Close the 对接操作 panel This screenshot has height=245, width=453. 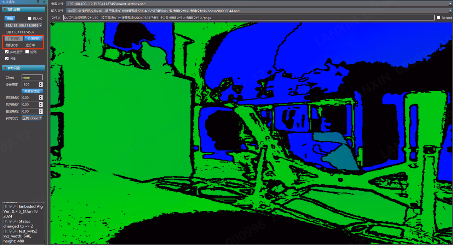[44, 2]
